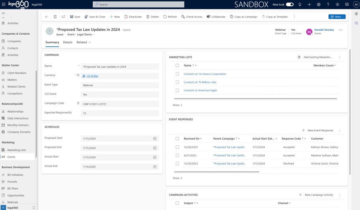Open Opportunities in sidebar

click(x=16, y=195)
